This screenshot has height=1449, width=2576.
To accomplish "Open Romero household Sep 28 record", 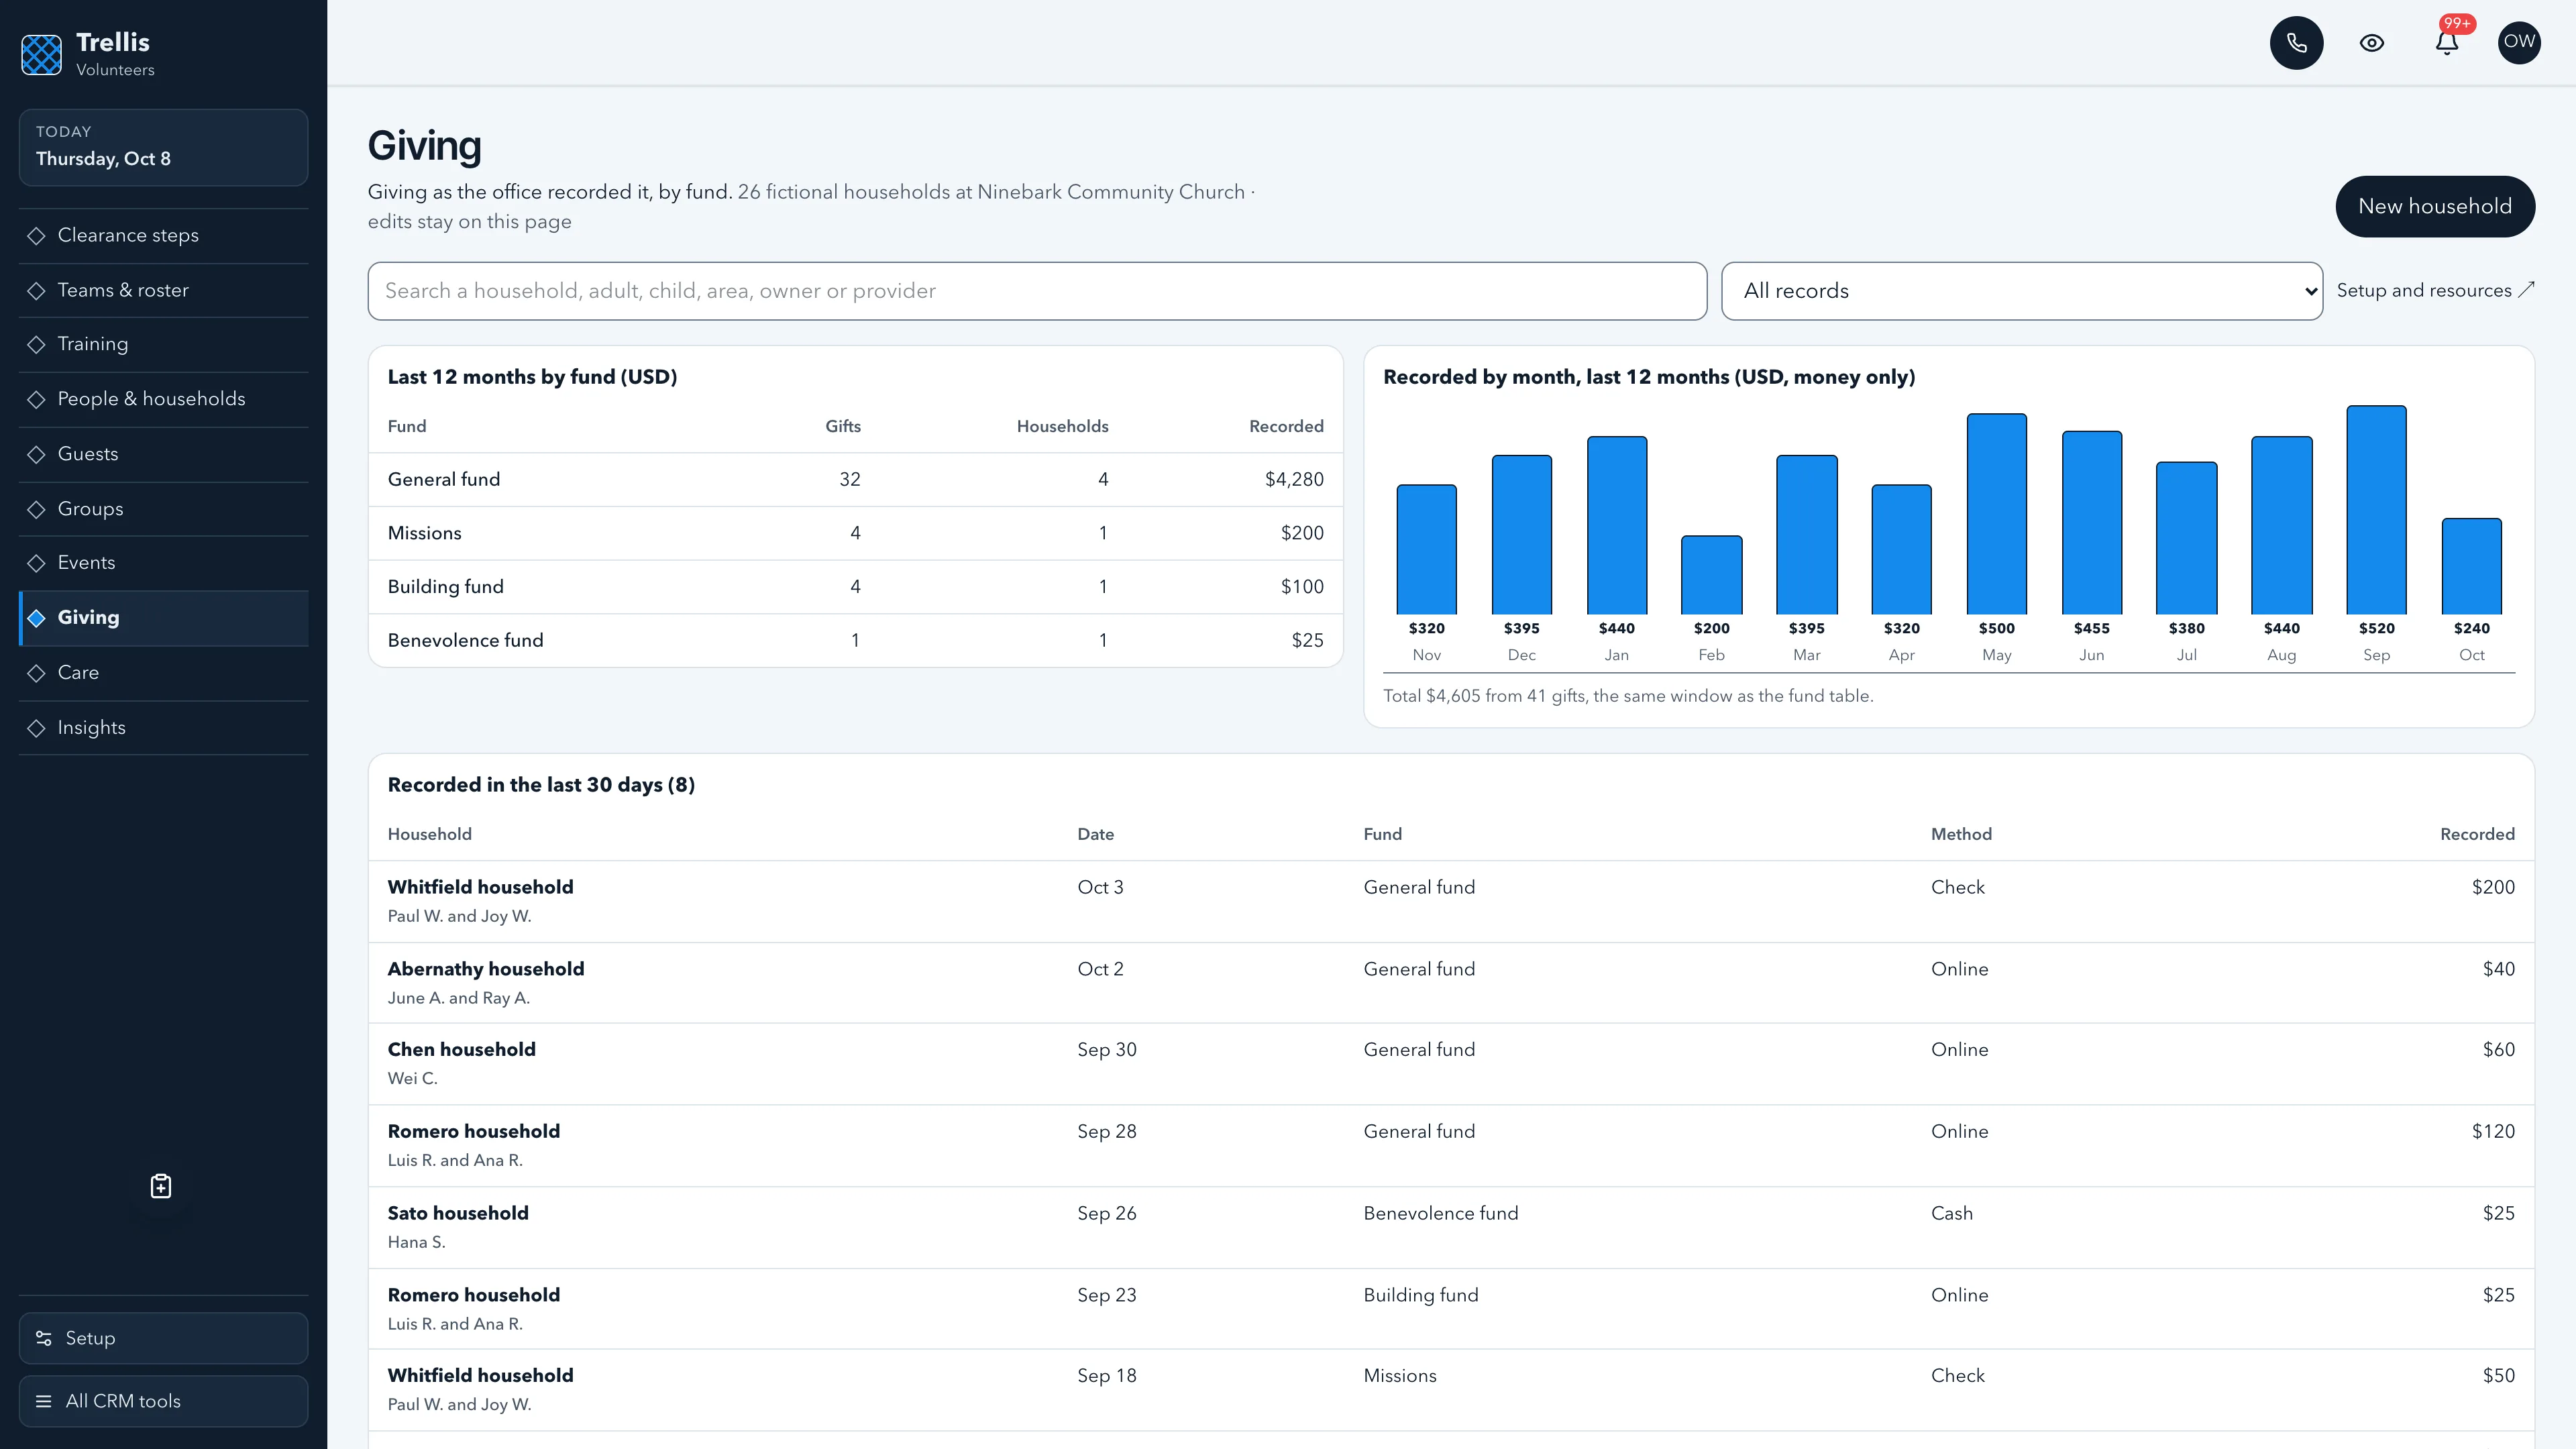I will [x=1451, y=1145].
